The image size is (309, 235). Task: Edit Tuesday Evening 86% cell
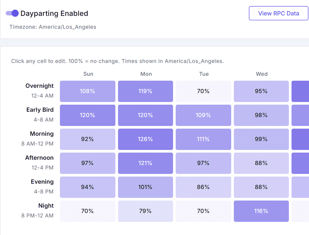(203, 187)
